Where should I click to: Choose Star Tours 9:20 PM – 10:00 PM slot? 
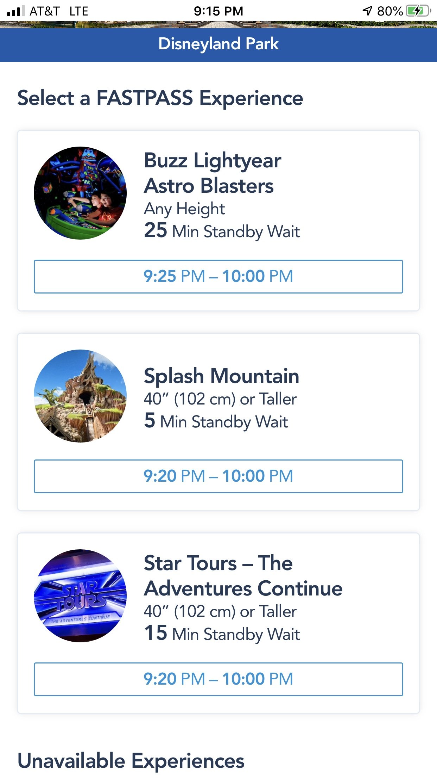[x=218, y=679]
